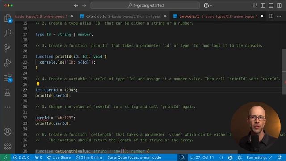
Task: Open the Extensions view
Action: [x=8, y=78]
